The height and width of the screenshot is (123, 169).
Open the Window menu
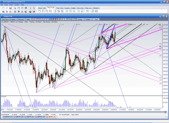click(x=17, y=5)
